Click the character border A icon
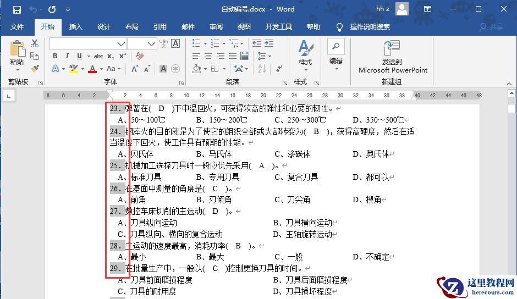This screenshot has width=517, height=299. tap(175, 43)
